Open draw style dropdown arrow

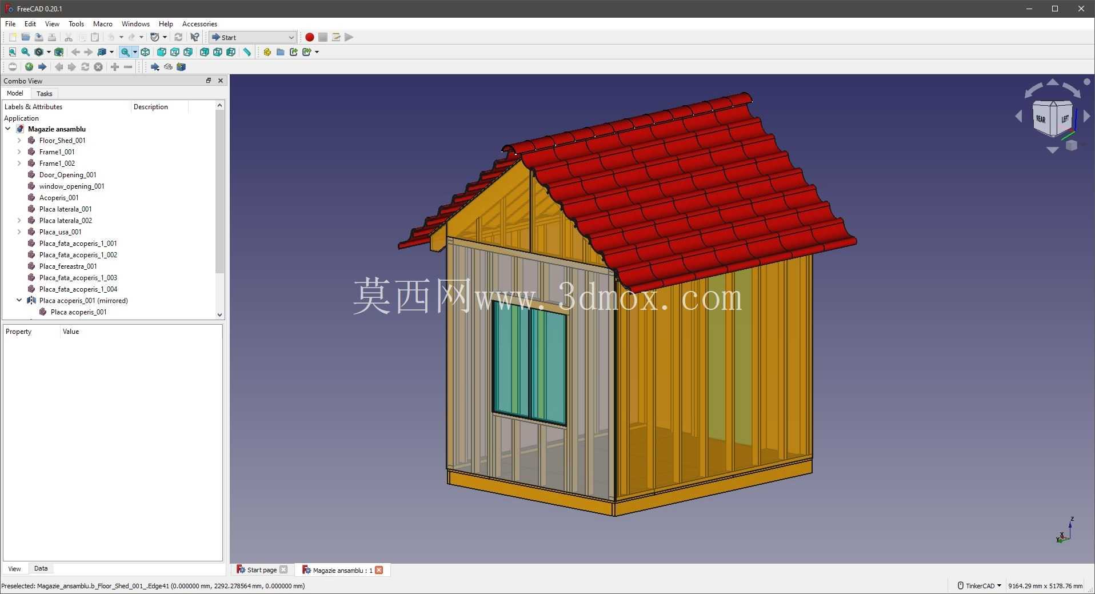49,52
